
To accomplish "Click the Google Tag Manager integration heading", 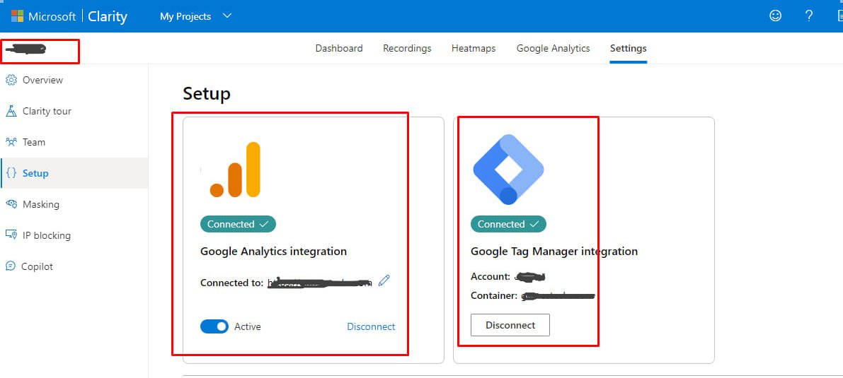I will point(554,251).
